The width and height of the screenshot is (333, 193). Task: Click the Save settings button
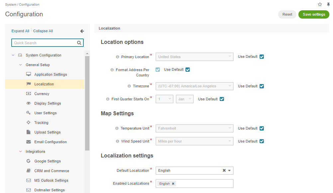click(x=314, y=15)
